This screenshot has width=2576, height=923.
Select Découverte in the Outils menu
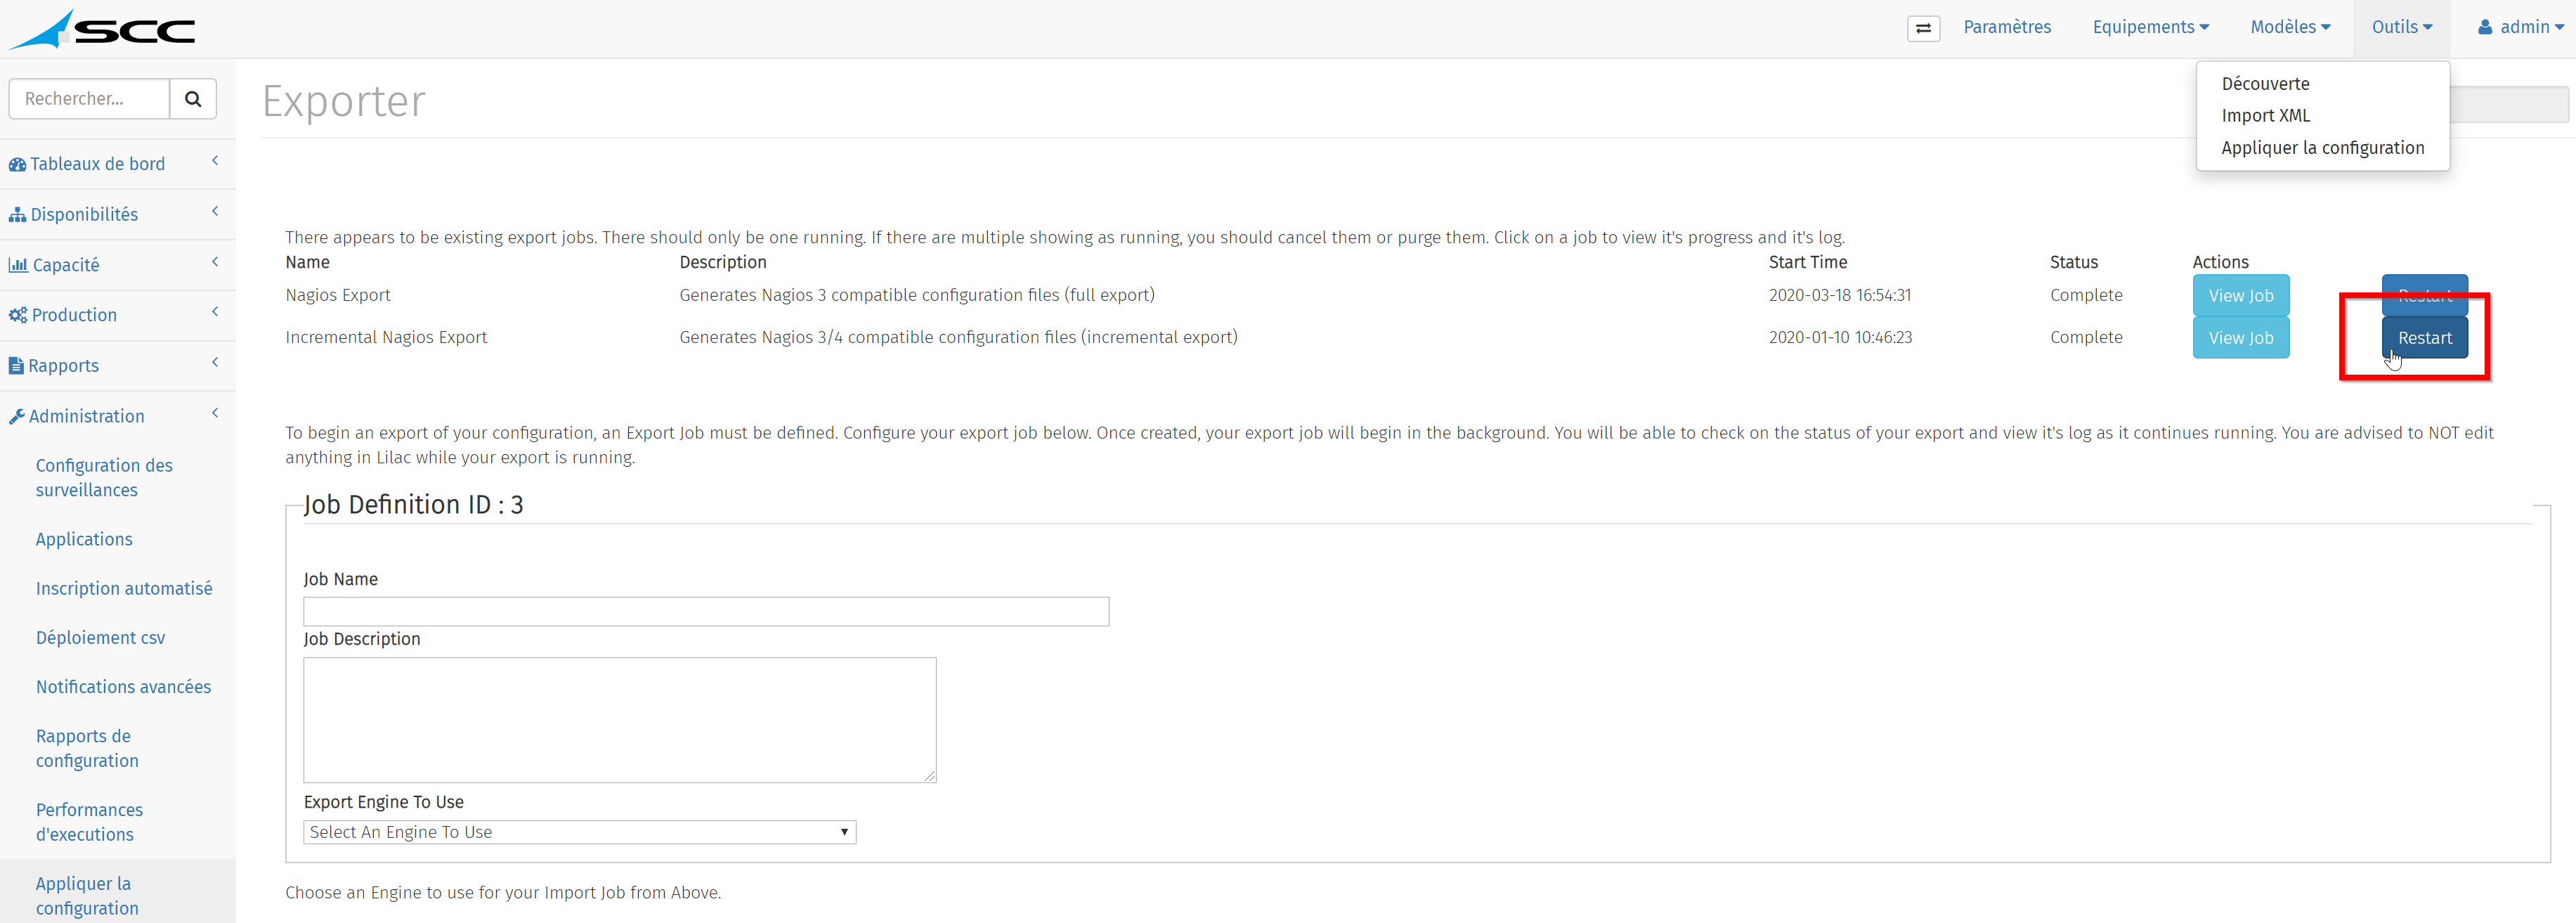click(x=2265, y=84)
